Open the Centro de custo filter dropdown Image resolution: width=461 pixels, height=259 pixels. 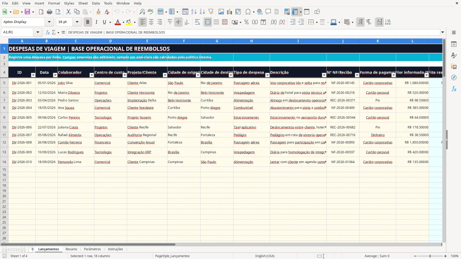point(124,75)
